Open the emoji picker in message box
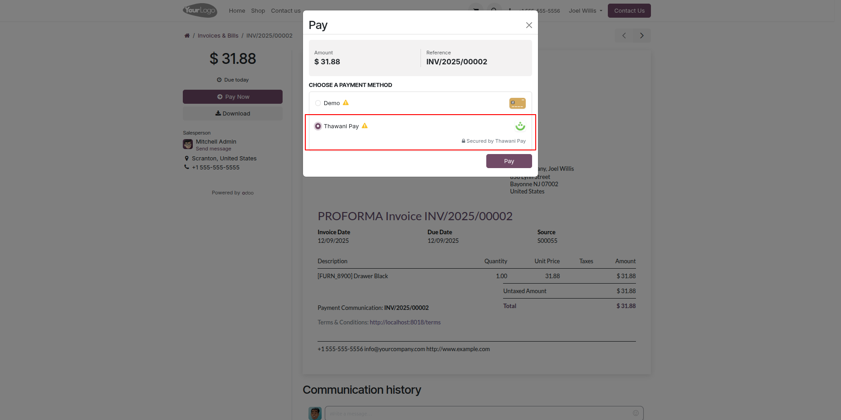 click(x=636, y=413)
